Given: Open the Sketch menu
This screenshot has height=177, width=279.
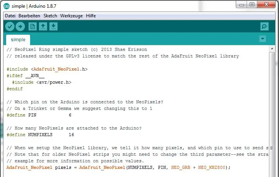Looking at the screenshot, I should coord(50,16).
